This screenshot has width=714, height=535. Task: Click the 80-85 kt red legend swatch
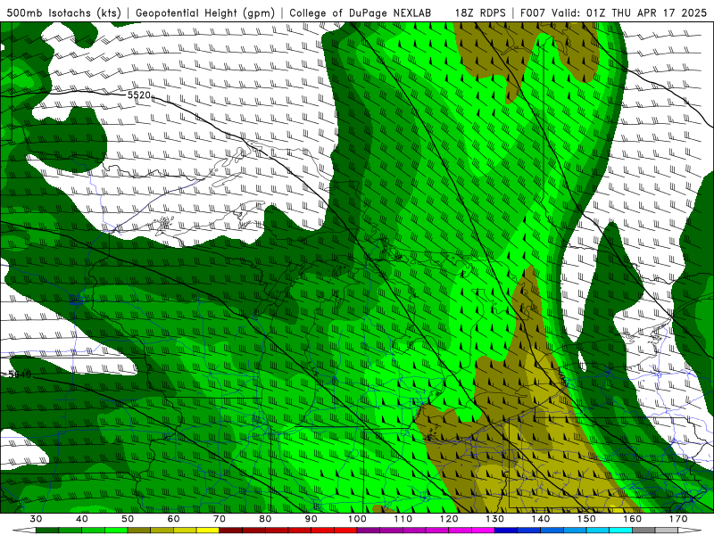click(277, 531)
